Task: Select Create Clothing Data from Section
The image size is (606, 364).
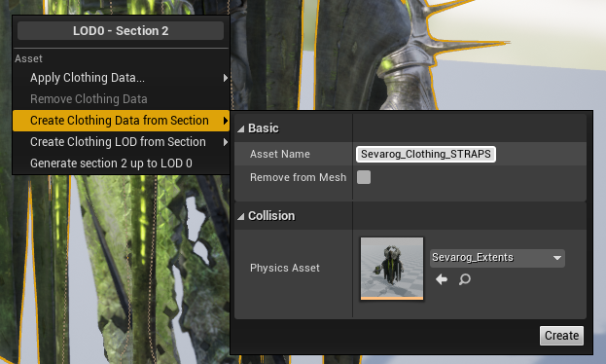Action: (x=121, y=121)
